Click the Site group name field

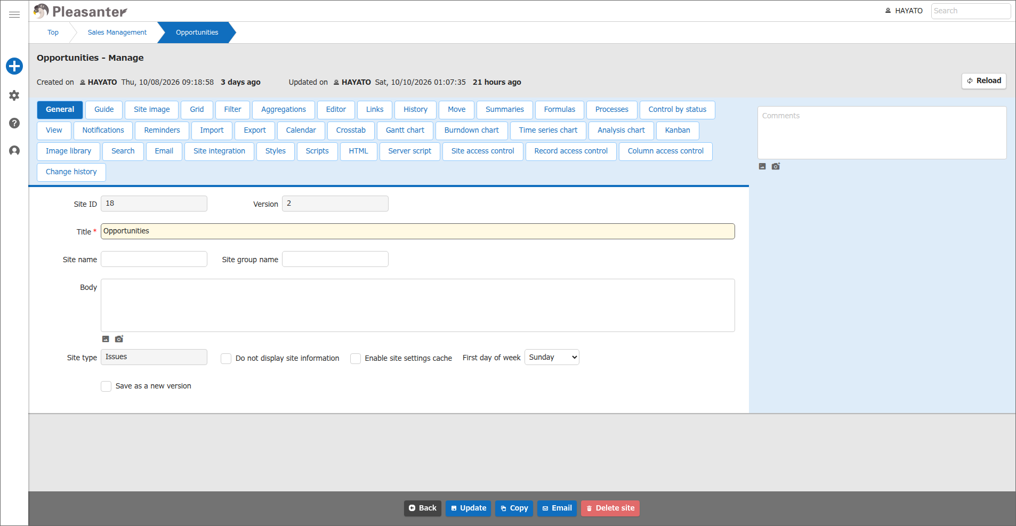tap(335, 259)
